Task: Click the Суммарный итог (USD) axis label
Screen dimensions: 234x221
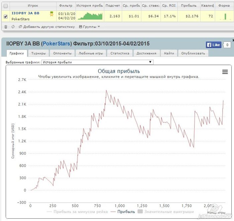Action: (x=13, y=141)
